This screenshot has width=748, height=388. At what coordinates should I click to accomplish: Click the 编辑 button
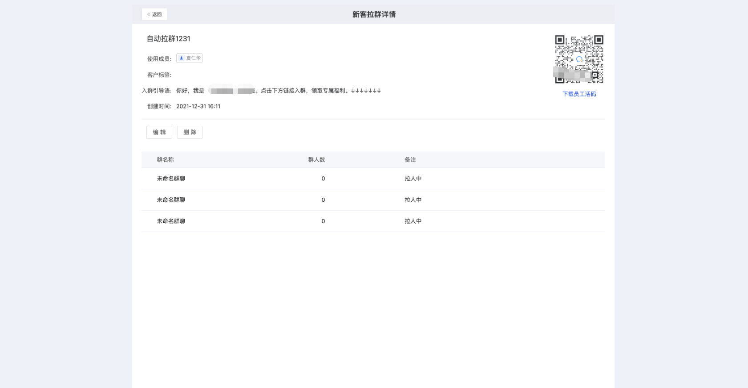pyautogui.click(x=159, y=132)
